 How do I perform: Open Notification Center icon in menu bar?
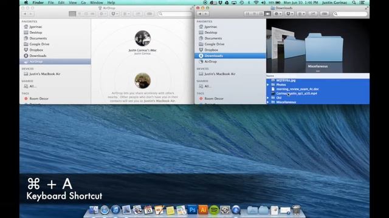[x=362, y=2]
